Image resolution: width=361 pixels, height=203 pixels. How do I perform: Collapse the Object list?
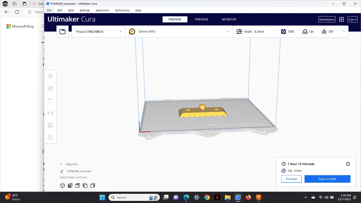[61, 164]
